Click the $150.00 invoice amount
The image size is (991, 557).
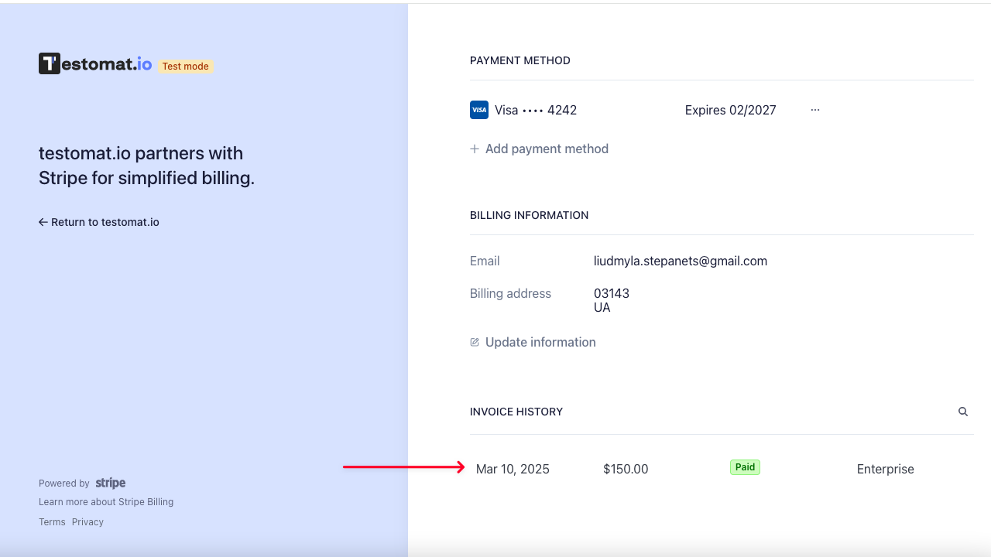tap(626, 469)
